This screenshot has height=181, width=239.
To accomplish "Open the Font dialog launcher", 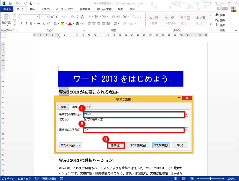I will [84, 31].
